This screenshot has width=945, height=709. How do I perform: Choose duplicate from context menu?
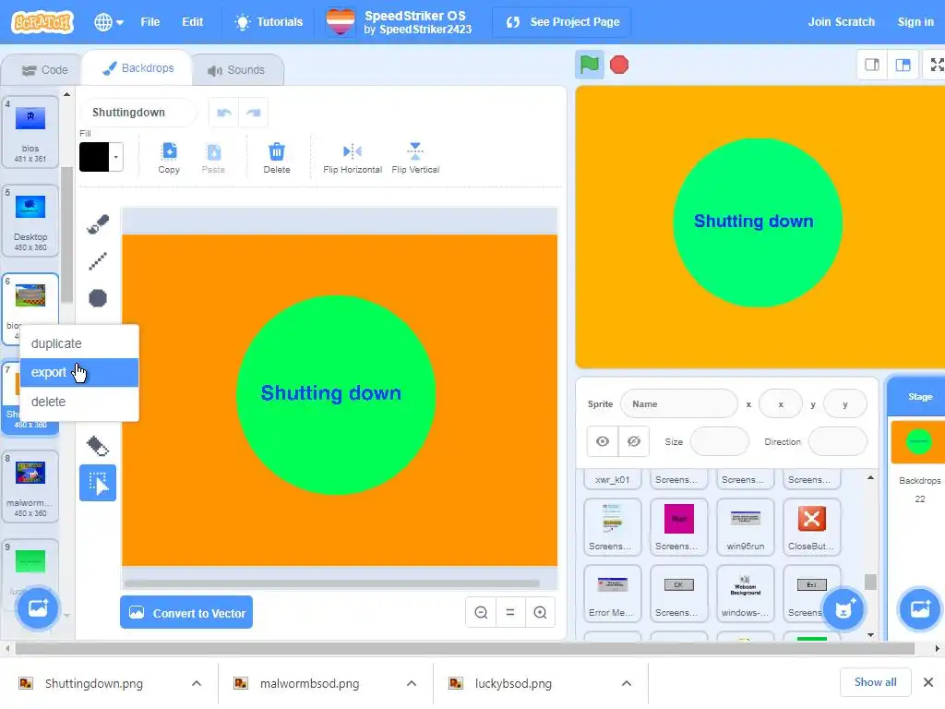pos(79,343)
